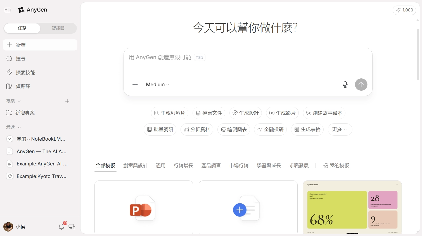Open recent item Example:Kyoto Trav...

click(40, 176)
